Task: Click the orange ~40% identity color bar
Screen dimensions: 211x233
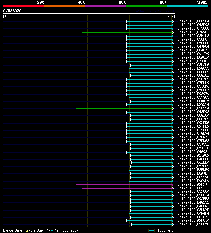Action: (65, 6)
